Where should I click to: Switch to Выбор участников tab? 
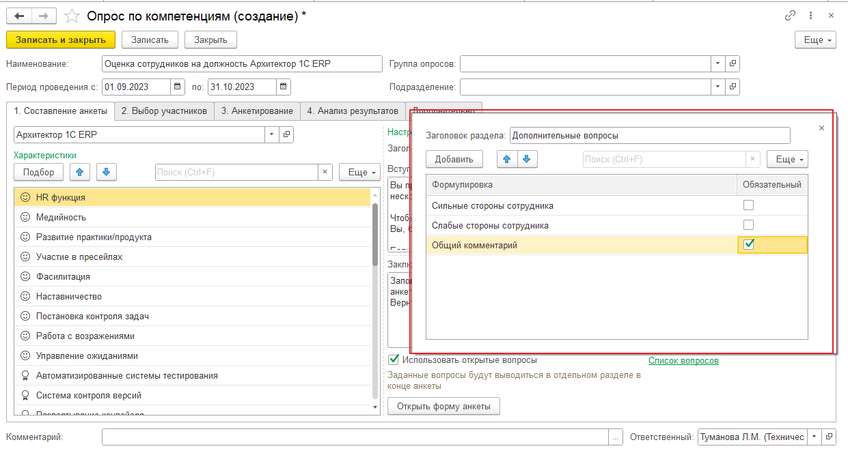pos(164,111)
